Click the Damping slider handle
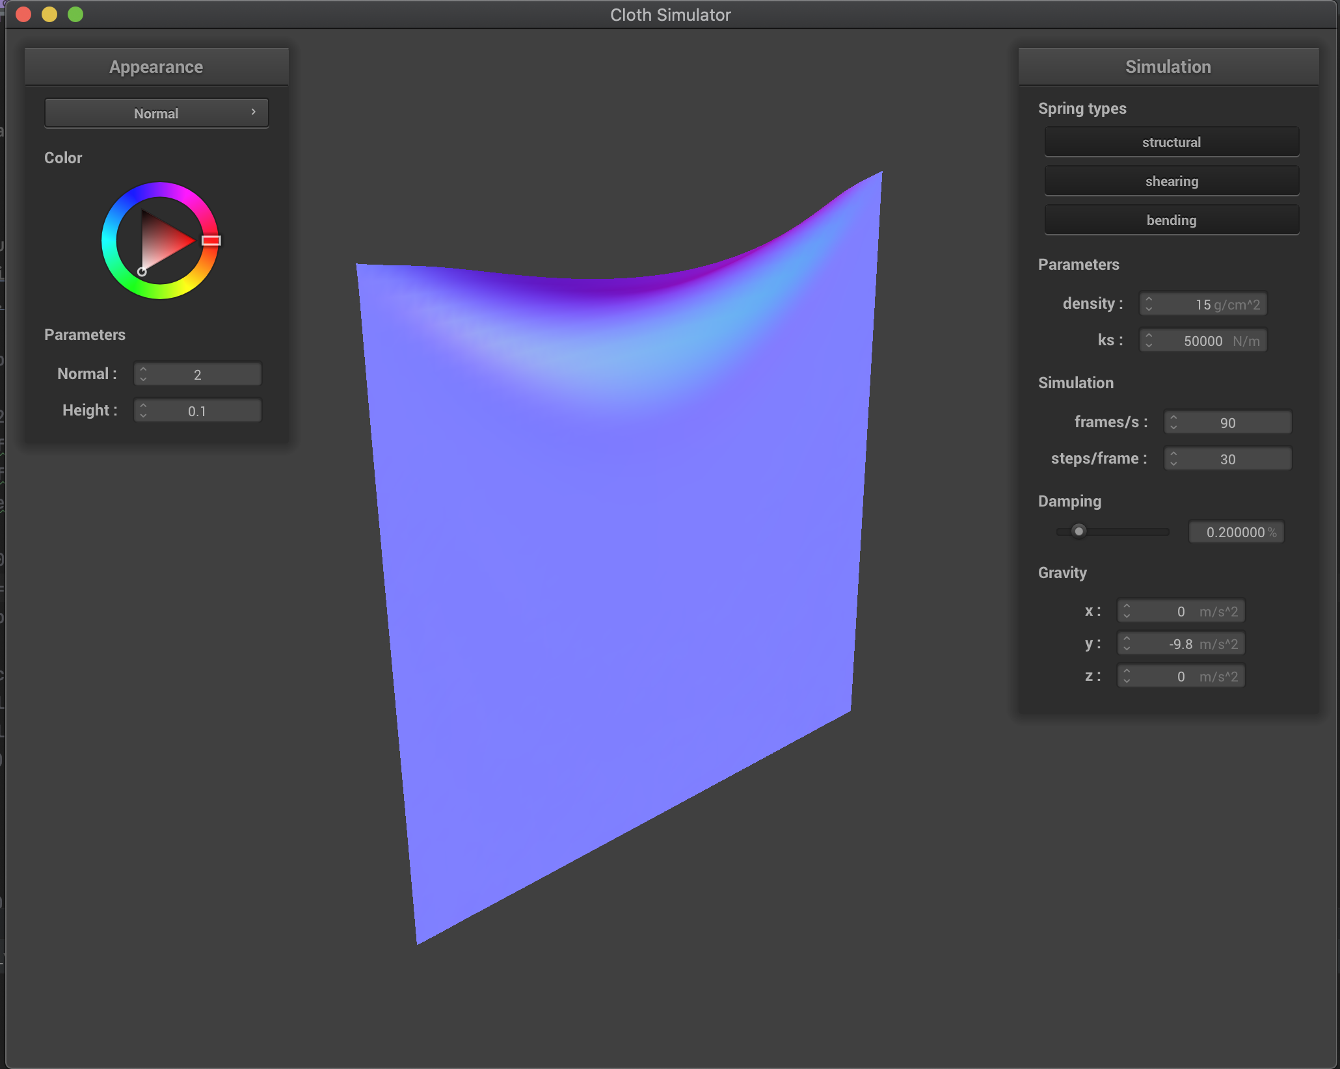 [x=1079, y=531]
